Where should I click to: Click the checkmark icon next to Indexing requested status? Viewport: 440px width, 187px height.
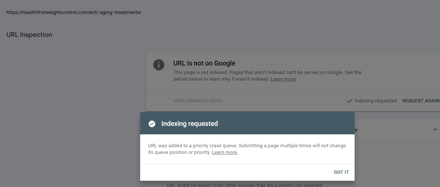click(x=349, y=101)
